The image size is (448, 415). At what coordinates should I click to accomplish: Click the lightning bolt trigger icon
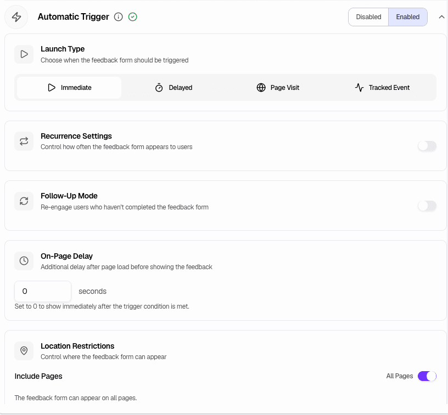(16, 16)
